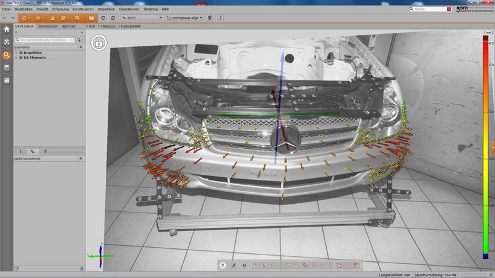Screen dimensions: 495x278
Task: Select the magnifier Inspection workspace icon
Action: (x=7, y=54)
